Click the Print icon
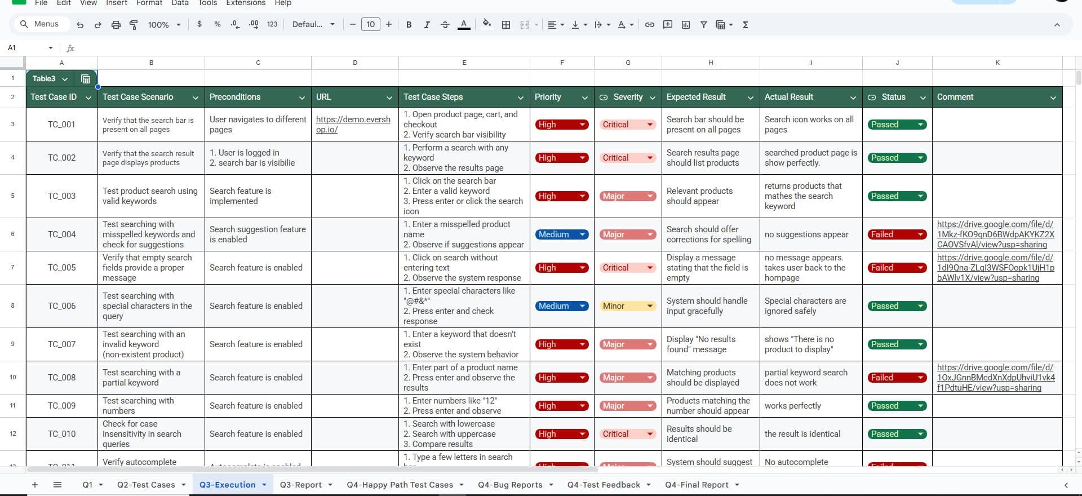Screen dimensions: 1082x496 (116, 25)
